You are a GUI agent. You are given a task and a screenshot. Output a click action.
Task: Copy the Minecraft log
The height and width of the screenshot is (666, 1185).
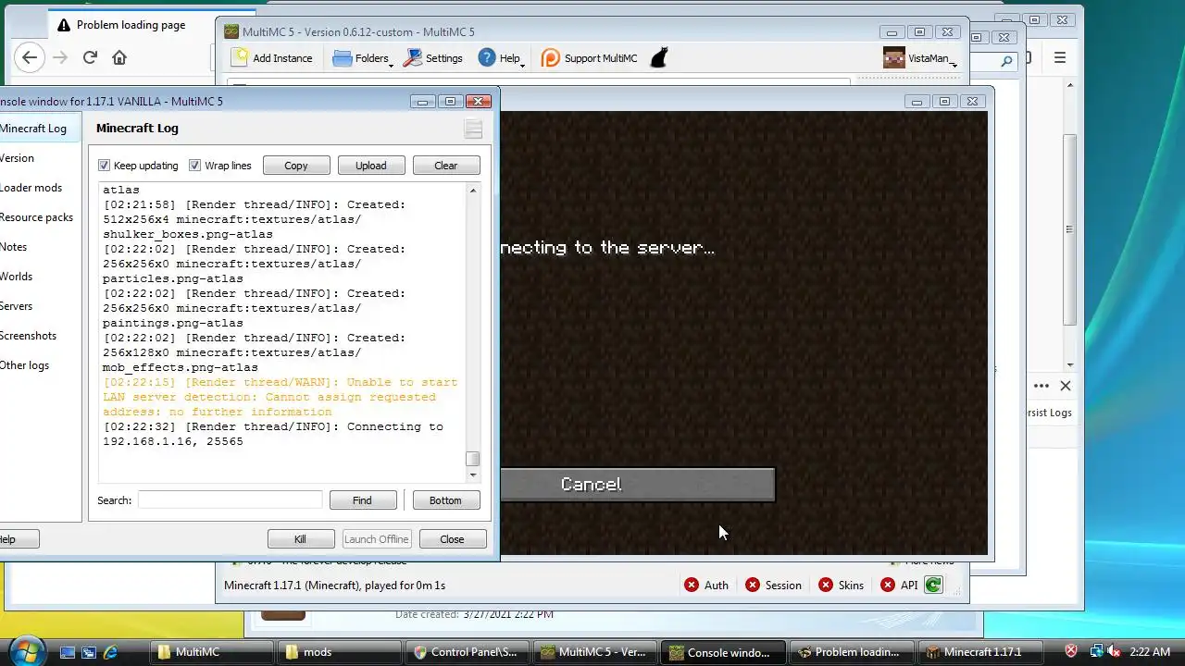click(296, 166)
